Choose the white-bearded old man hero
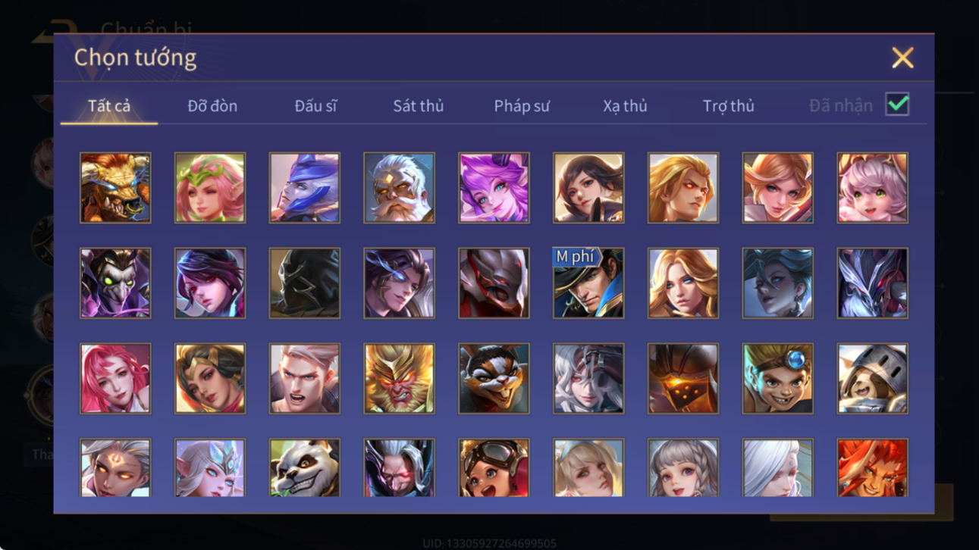 tap(399, 188)
